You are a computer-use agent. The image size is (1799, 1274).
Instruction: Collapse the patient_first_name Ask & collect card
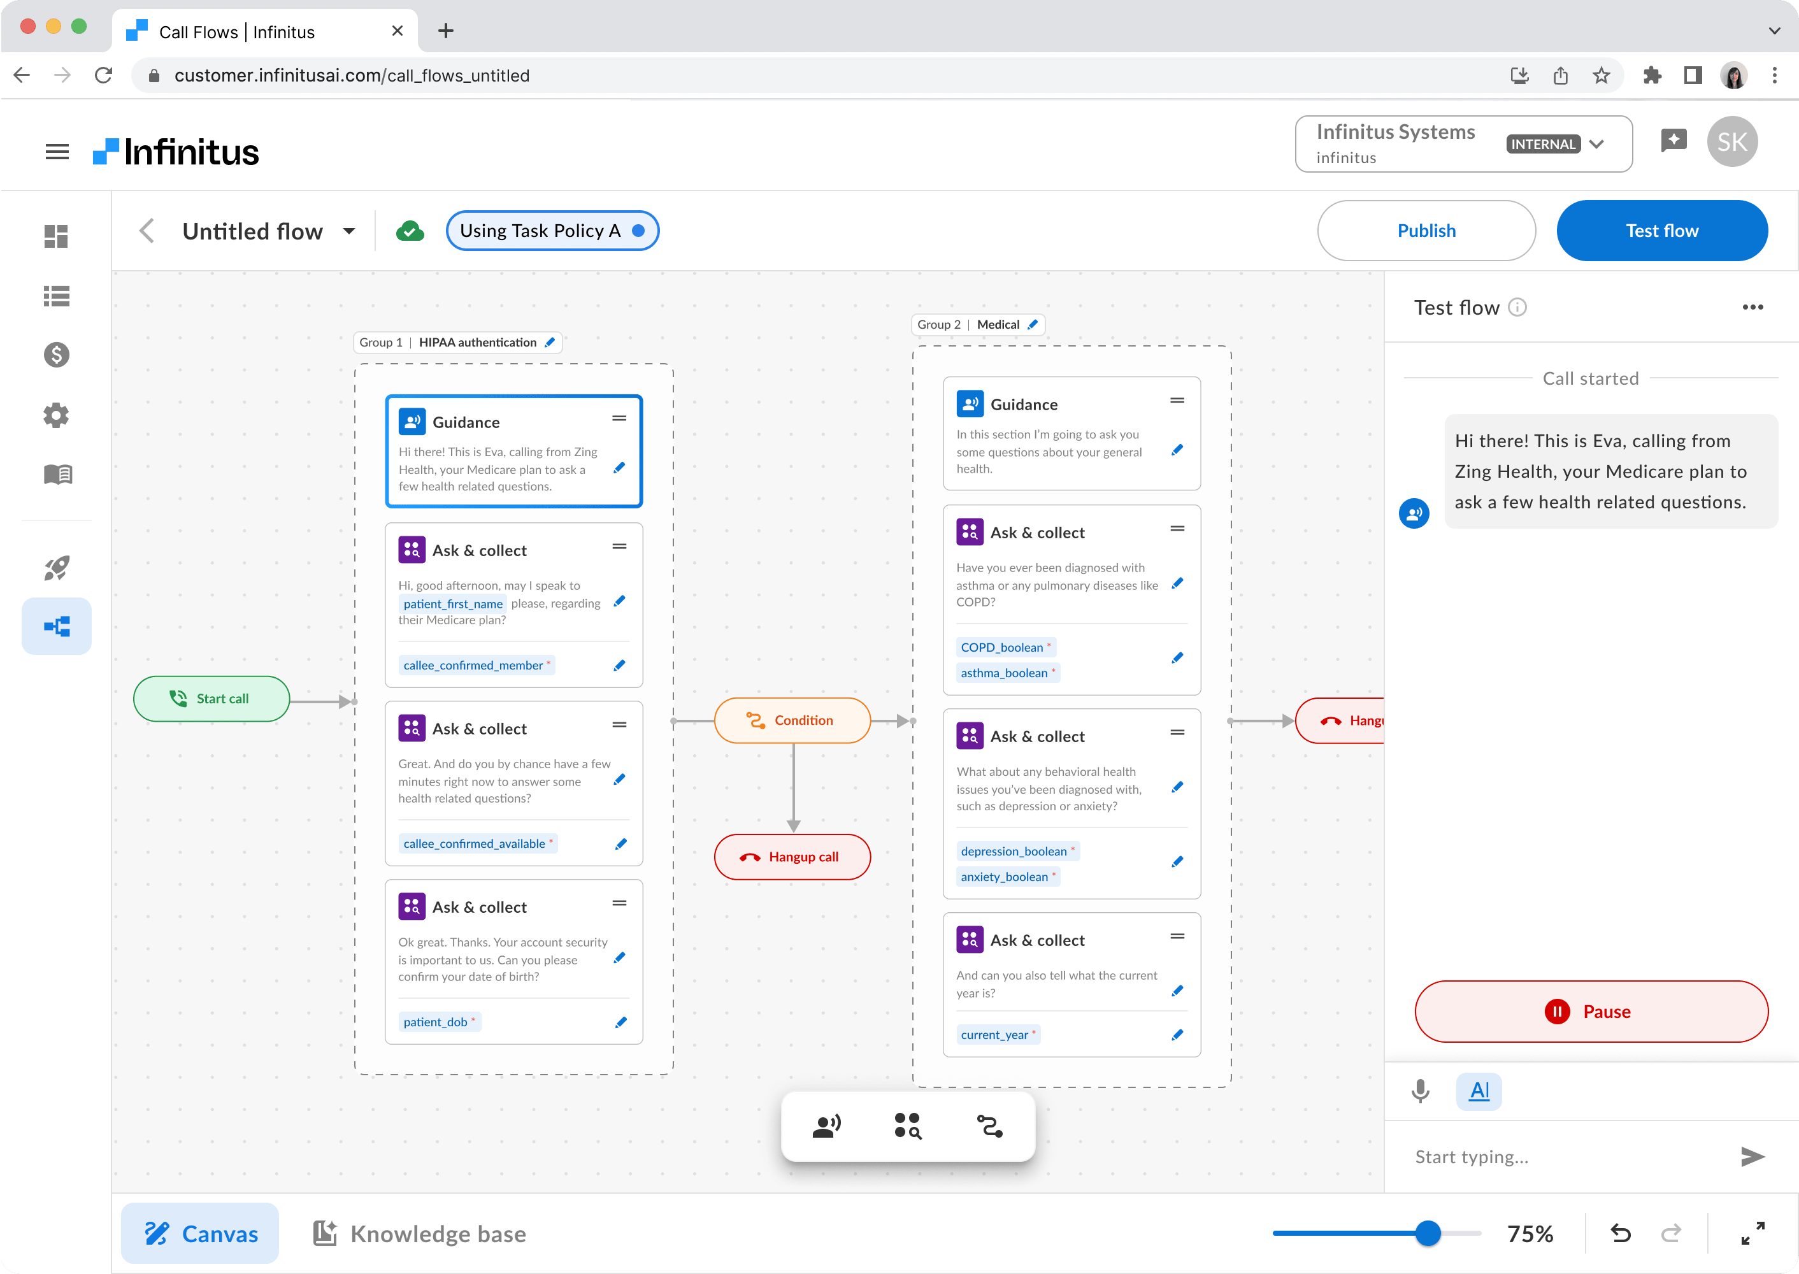pos(619,547)
